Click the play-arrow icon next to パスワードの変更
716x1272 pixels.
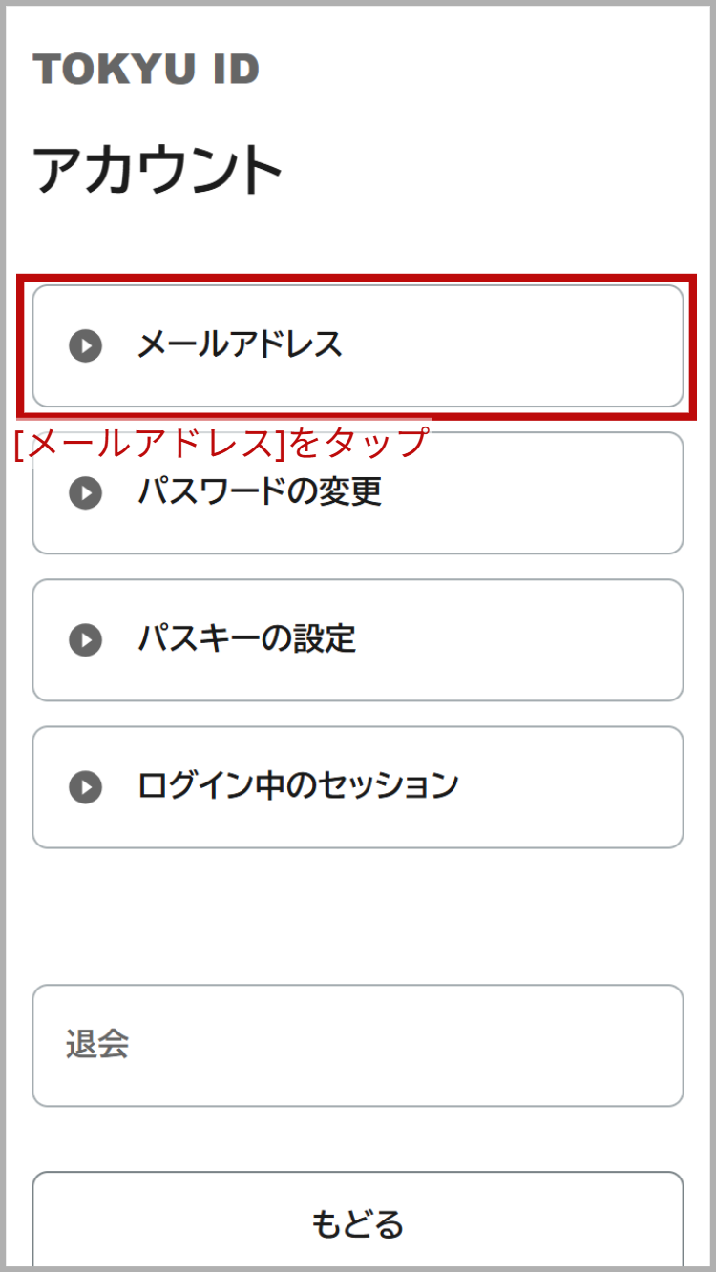coord(85,492)
